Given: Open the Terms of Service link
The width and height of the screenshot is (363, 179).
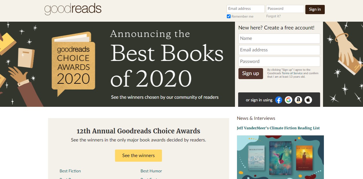Looking at the screenshot, I should 292,73.
